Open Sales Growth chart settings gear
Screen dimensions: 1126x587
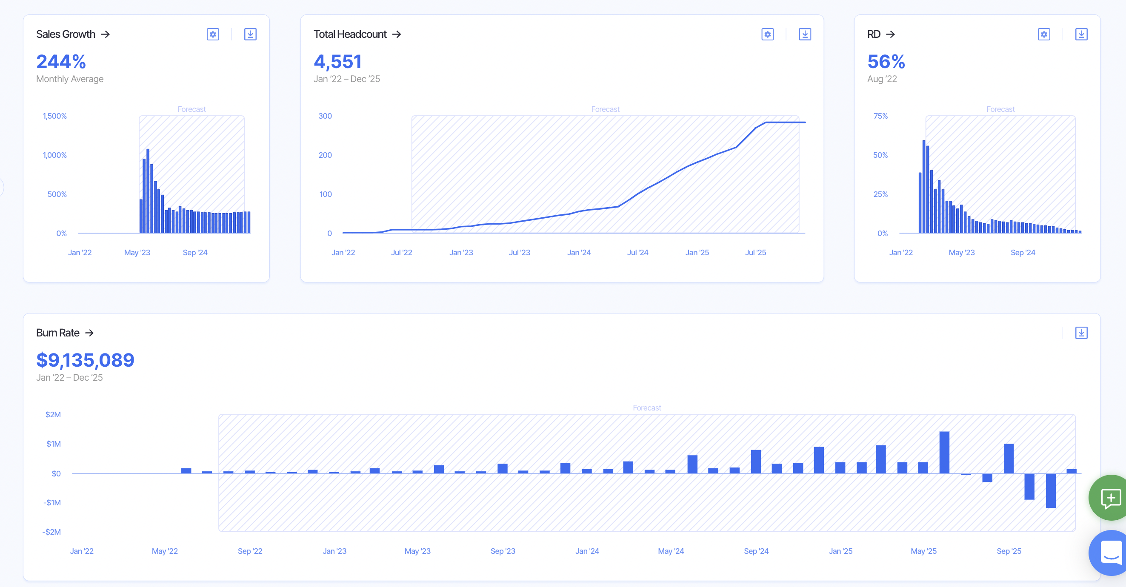coord(213,34)
